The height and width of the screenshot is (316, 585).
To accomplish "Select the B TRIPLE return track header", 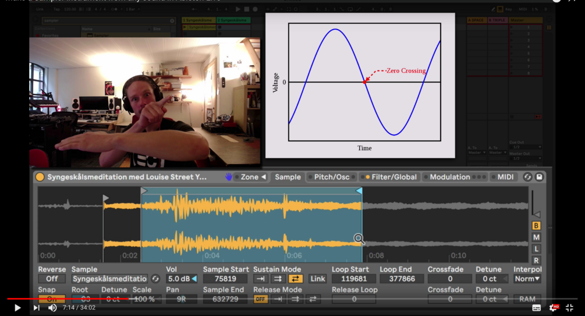I will point(498,20).
